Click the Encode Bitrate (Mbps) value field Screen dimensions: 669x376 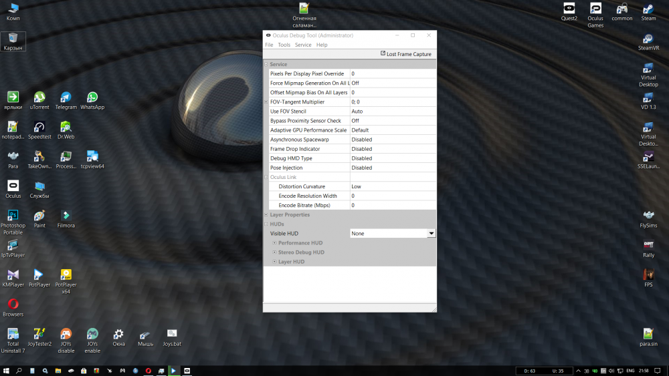point(392,206)
